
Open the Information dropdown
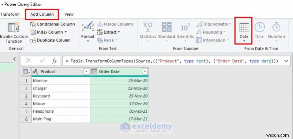212,40
